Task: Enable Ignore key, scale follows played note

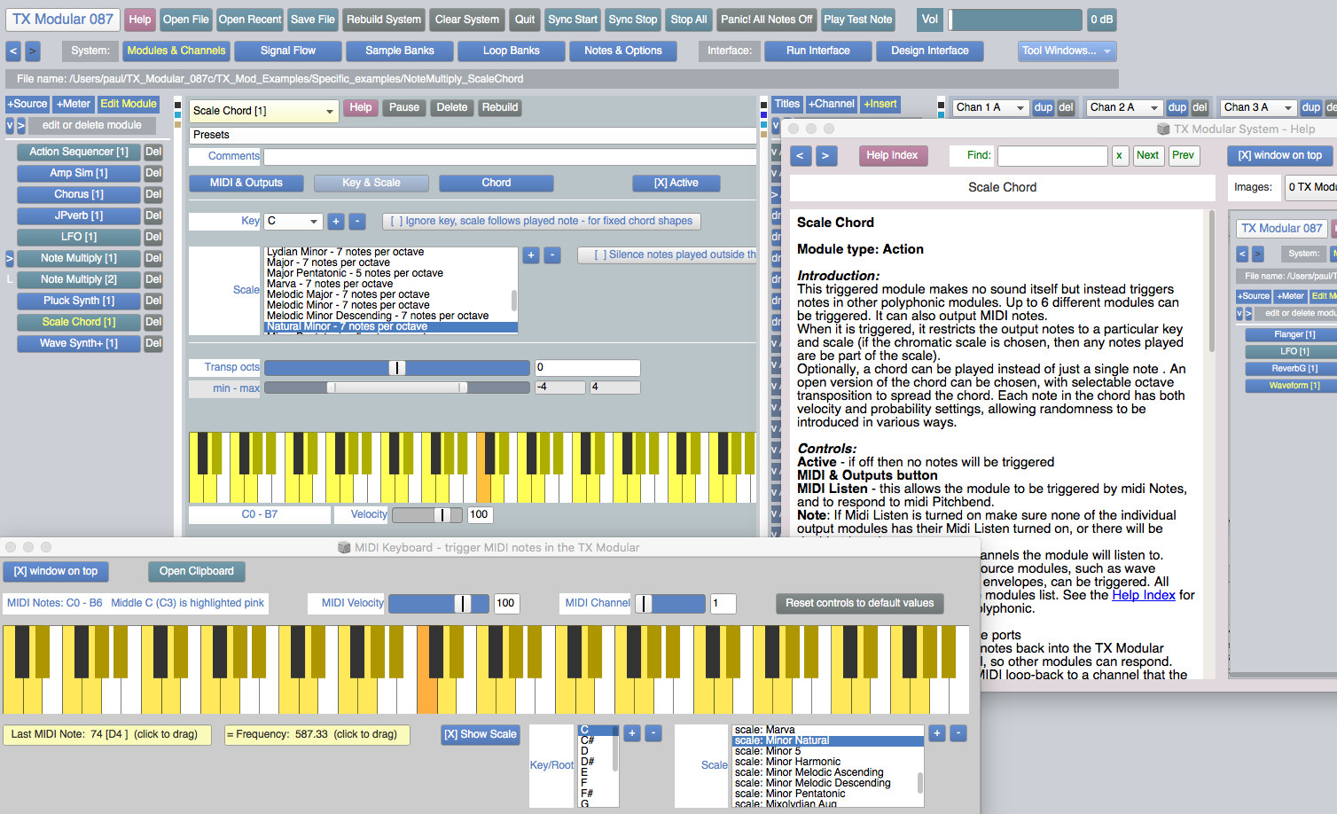Action: coord(541,221)
